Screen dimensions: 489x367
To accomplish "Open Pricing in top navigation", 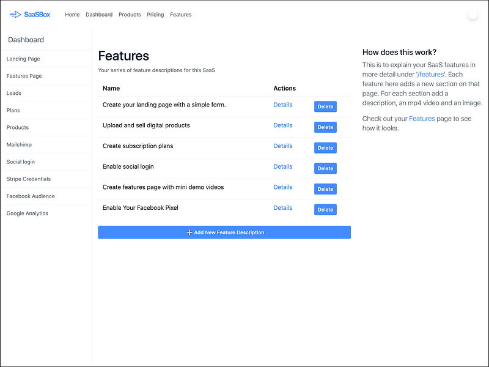I will tap(155, 15).
